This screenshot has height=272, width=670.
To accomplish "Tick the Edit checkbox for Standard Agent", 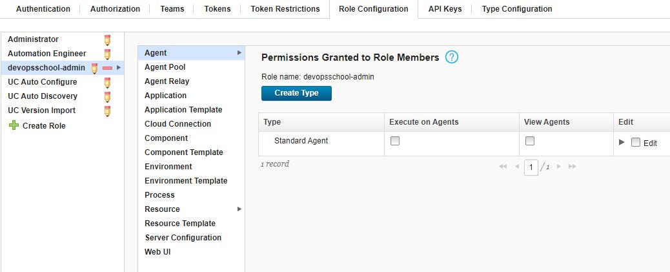I will tap(636, 142).
